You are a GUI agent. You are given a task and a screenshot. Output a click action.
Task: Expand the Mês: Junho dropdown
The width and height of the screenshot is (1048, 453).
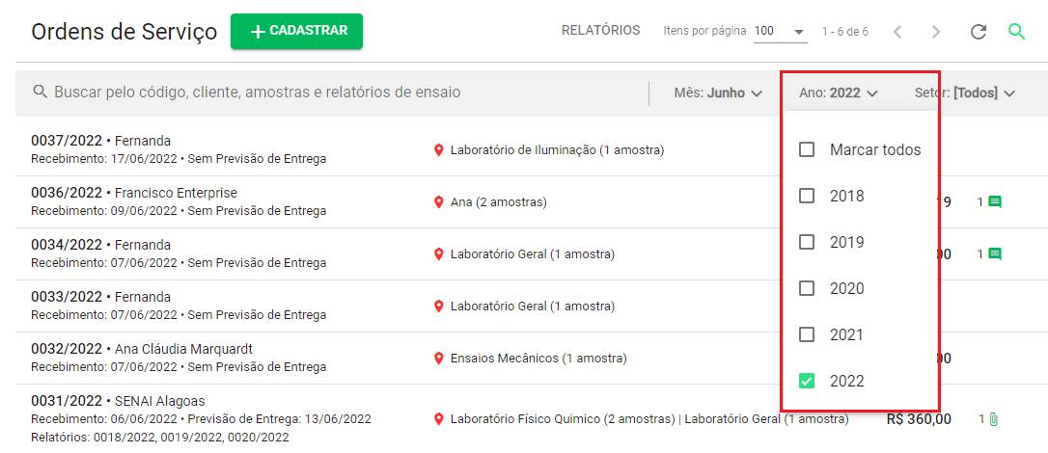719,93
